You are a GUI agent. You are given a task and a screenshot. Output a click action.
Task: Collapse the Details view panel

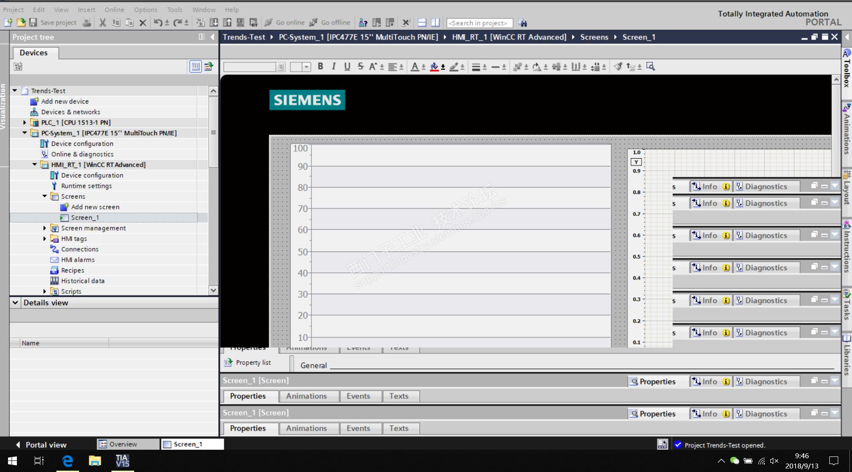(16, 303)
